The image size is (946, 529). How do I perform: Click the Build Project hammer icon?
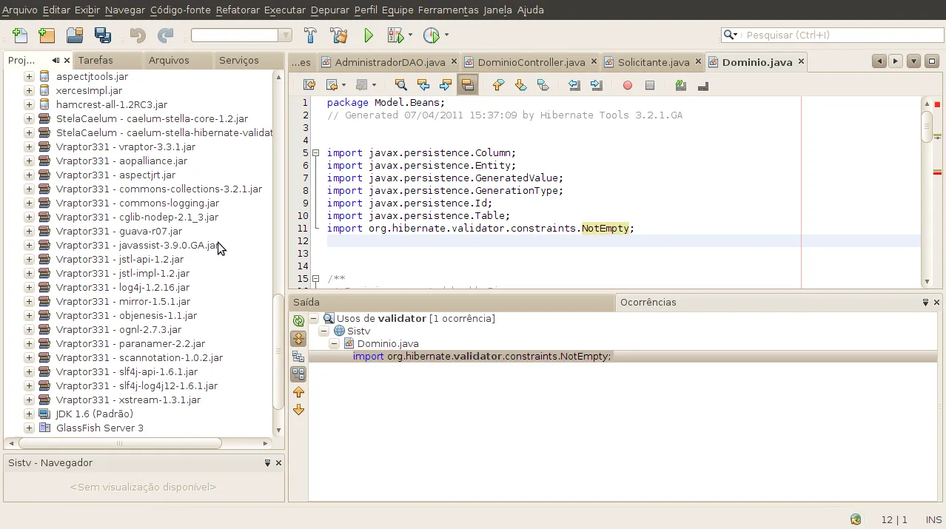310,36
